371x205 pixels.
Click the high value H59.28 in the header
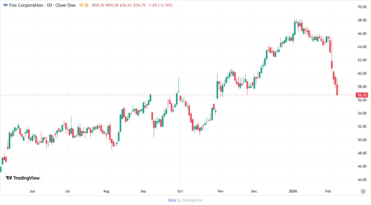[x=112, y=5]
